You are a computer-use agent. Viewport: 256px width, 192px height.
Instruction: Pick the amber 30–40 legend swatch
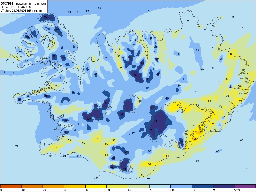coord(75,186)
